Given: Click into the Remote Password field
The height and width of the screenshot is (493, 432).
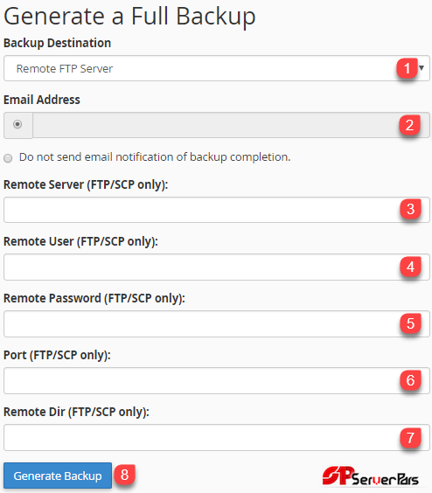Looking at the screenshot, I should (x=217, y=323).
